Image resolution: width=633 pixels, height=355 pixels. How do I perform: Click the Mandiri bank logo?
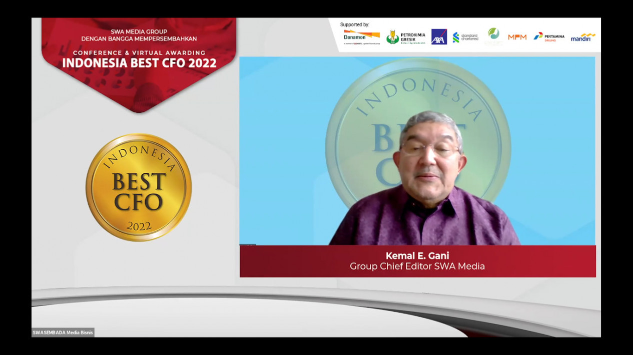[583, 37]
